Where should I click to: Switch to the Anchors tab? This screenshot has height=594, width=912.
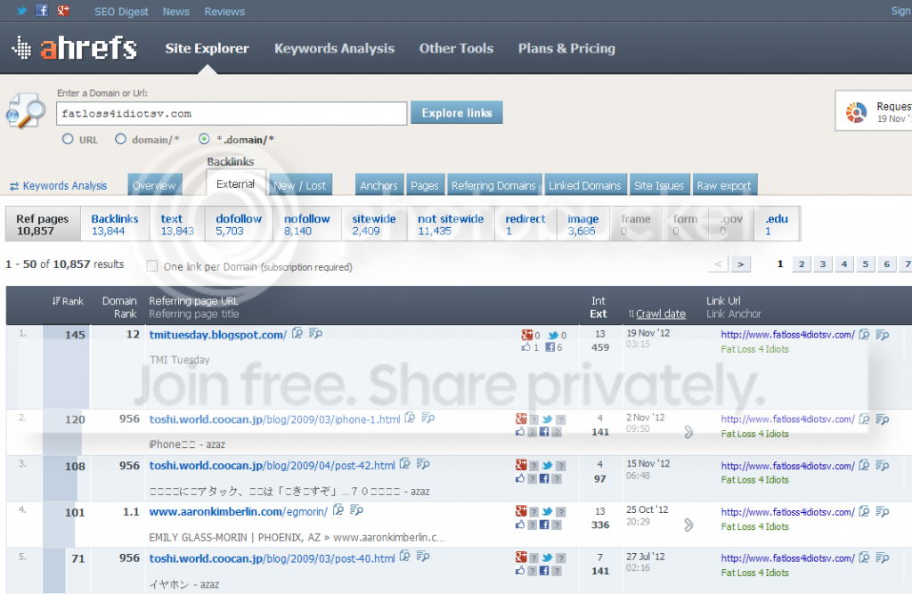[x=379, y=185]
